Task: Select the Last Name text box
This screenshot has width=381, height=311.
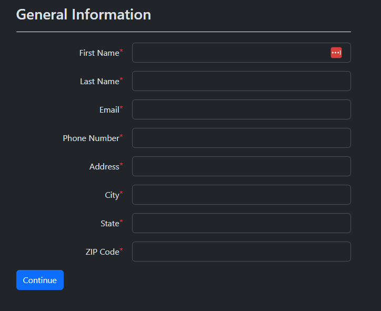Action: (242, 81)
